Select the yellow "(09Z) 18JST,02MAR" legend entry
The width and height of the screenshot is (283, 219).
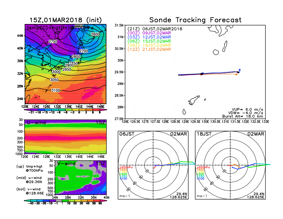click(x=149, y=45)
